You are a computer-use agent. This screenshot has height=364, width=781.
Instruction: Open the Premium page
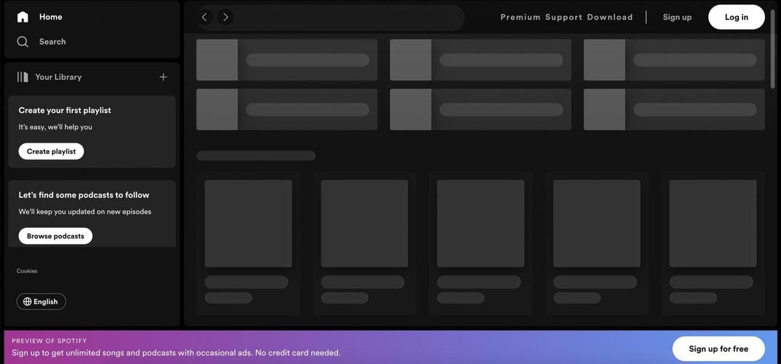[x=520, y=17]
